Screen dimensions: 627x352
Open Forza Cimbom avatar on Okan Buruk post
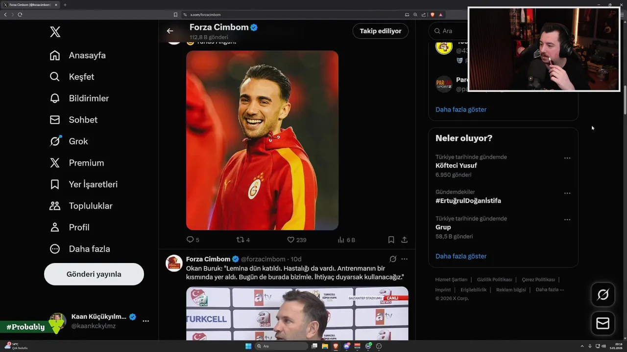(174, 263)
